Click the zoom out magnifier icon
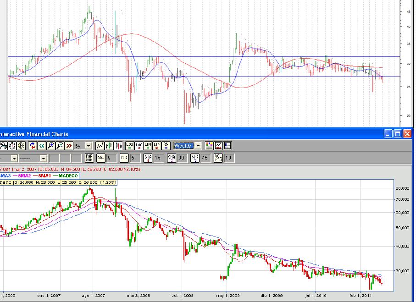Image resolution: width=416 pixels, height=302 pixels. coord(60,146)
